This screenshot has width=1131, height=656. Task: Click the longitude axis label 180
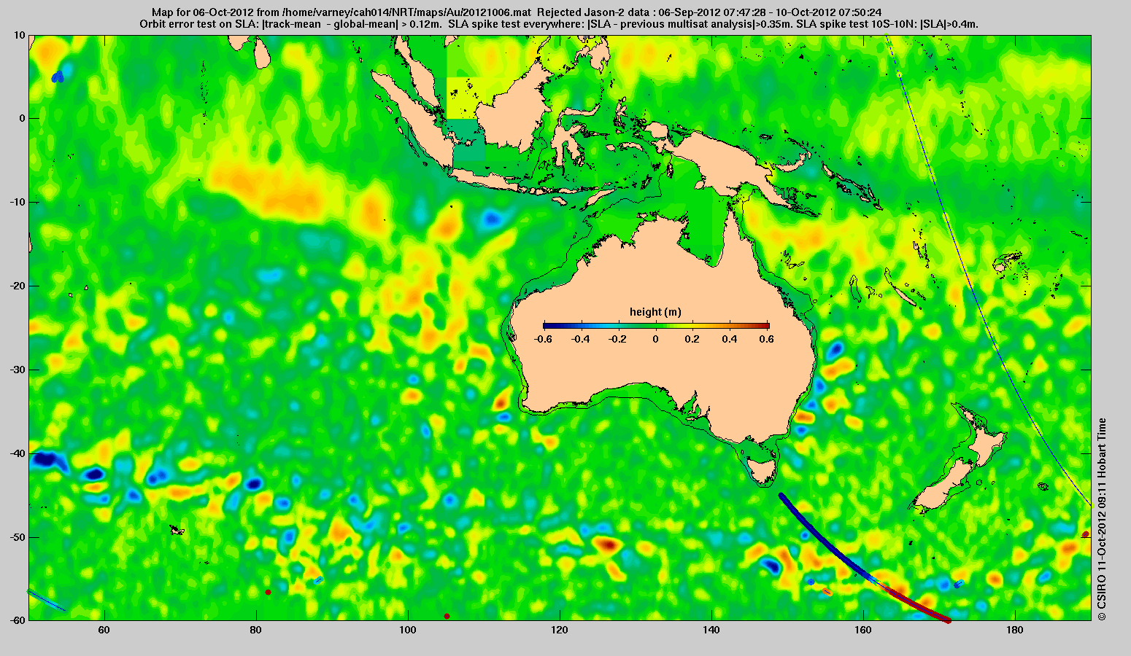click(1015, 629)
